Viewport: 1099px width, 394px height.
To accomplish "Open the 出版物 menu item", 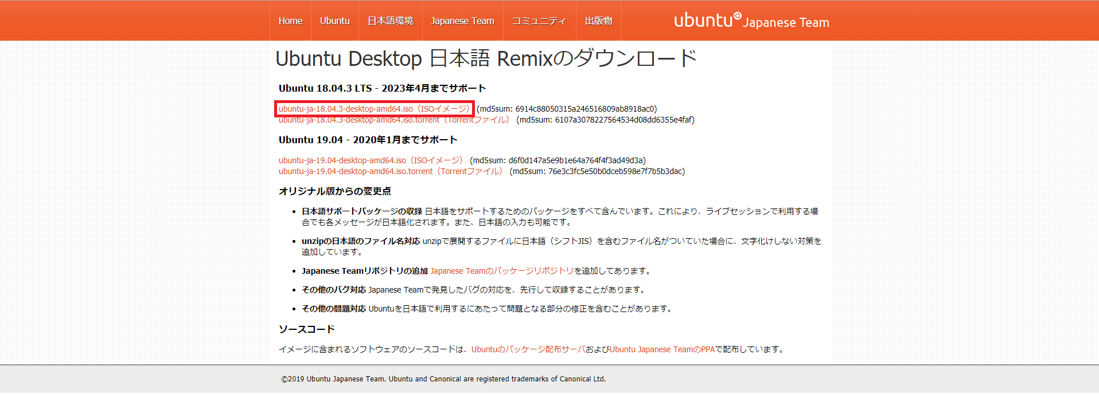I will 598,21.
